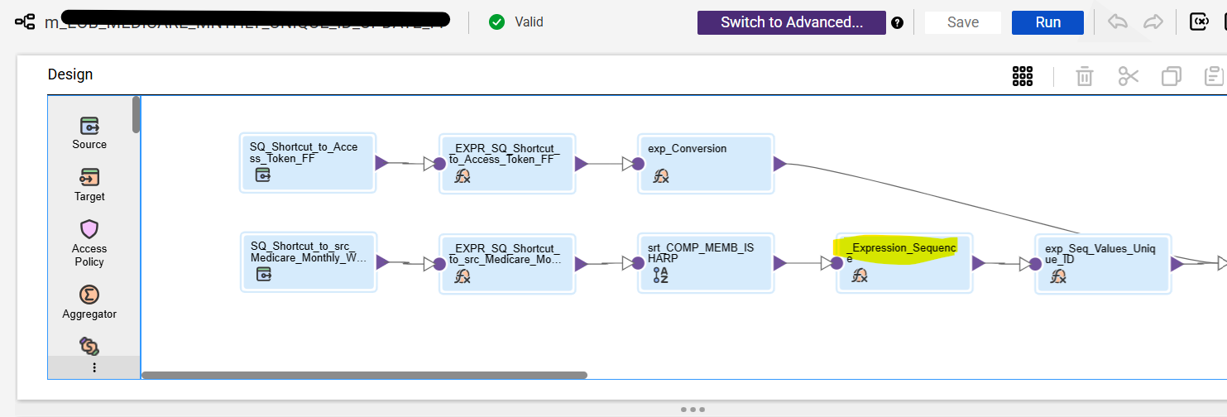This screenshot has width=1227, height=417.
Task: Select Aggregator transformation in palette
Action: (x=89, y=302)
